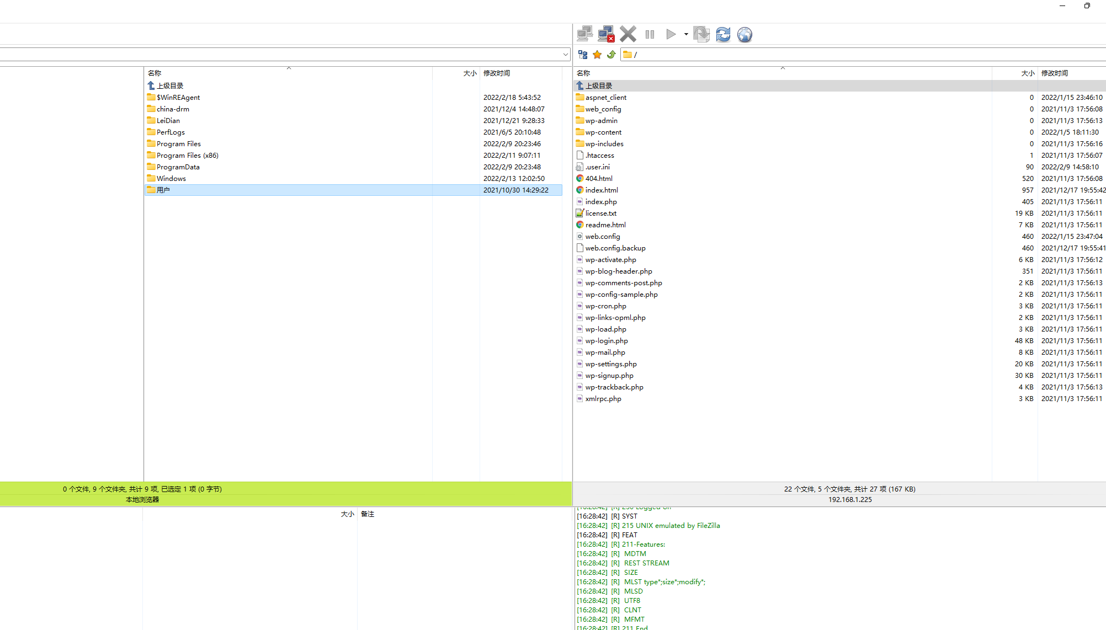
Task: Click the 本地浏览器 status label
Action: coord(142,499)
